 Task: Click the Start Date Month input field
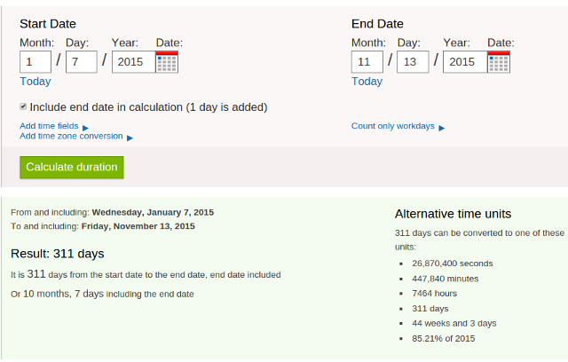click(x=35, y=61)
